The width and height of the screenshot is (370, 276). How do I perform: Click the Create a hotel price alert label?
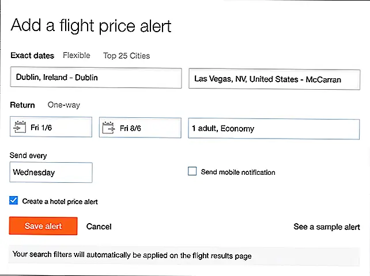60,202
